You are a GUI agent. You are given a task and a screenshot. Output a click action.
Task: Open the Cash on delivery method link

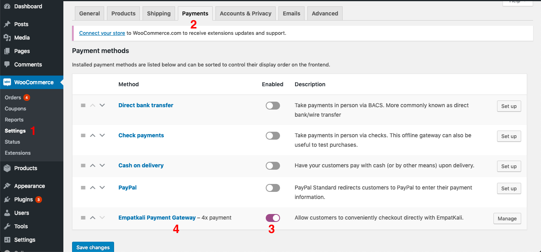141,165
